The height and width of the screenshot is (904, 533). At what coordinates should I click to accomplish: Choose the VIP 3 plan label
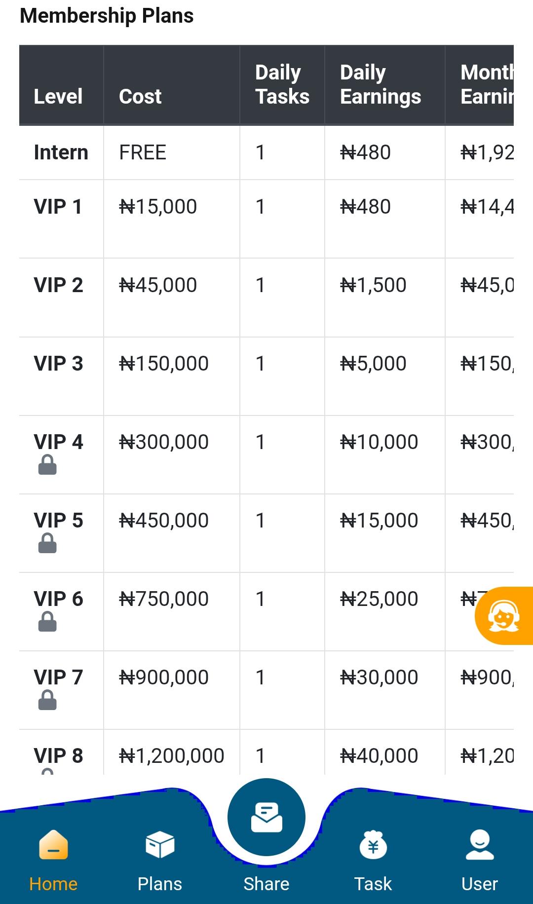58,364
